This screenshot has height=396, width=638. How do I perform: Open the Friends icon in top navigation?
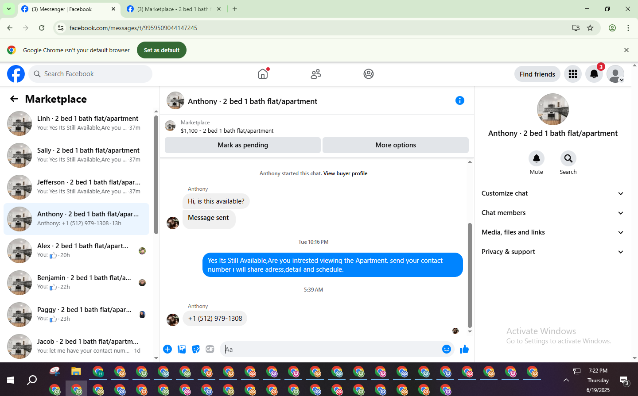[316, 74]
